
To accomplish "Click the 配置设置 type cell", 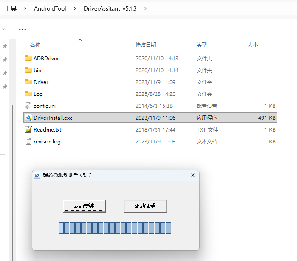I will click(207, 106).
